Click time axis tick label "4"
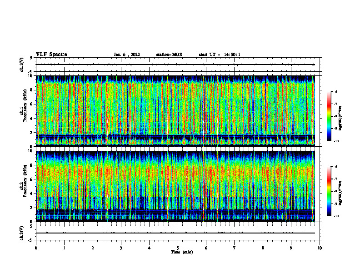 point(150,248)
